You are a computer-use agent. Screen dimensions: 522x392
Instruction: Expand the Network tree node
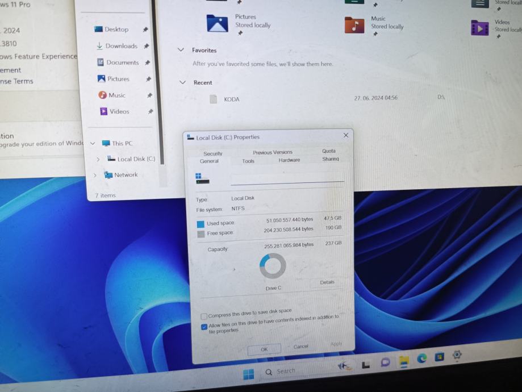[95, 175]
